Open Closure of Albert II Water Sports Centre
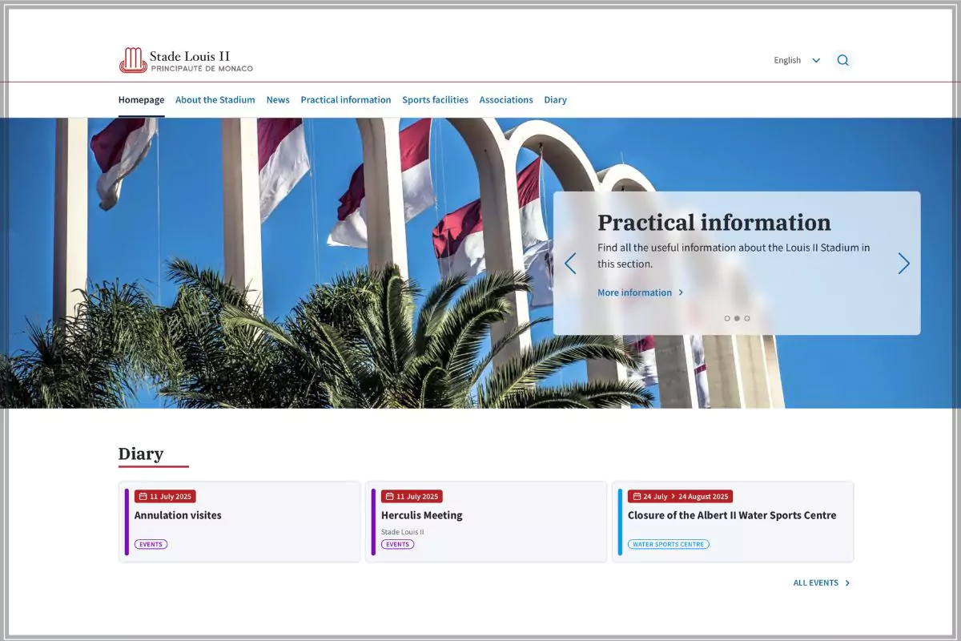The image size is (961, 641). (732, 515)
